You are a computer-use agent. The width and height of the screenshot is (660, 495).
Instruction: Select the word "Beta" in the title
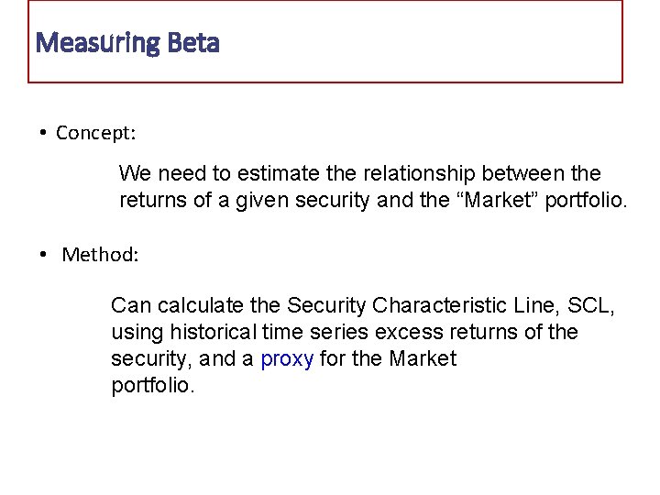click(194, 43)
